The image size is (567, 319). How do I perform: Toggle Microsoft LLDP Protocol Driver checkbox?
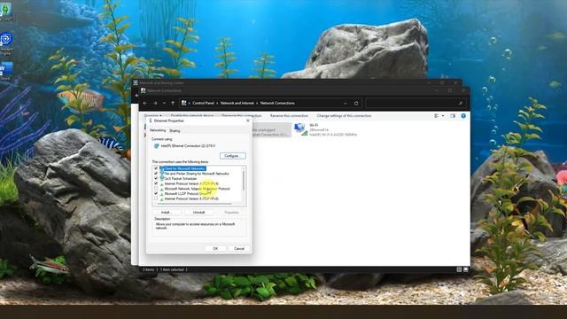click(156, 194)
